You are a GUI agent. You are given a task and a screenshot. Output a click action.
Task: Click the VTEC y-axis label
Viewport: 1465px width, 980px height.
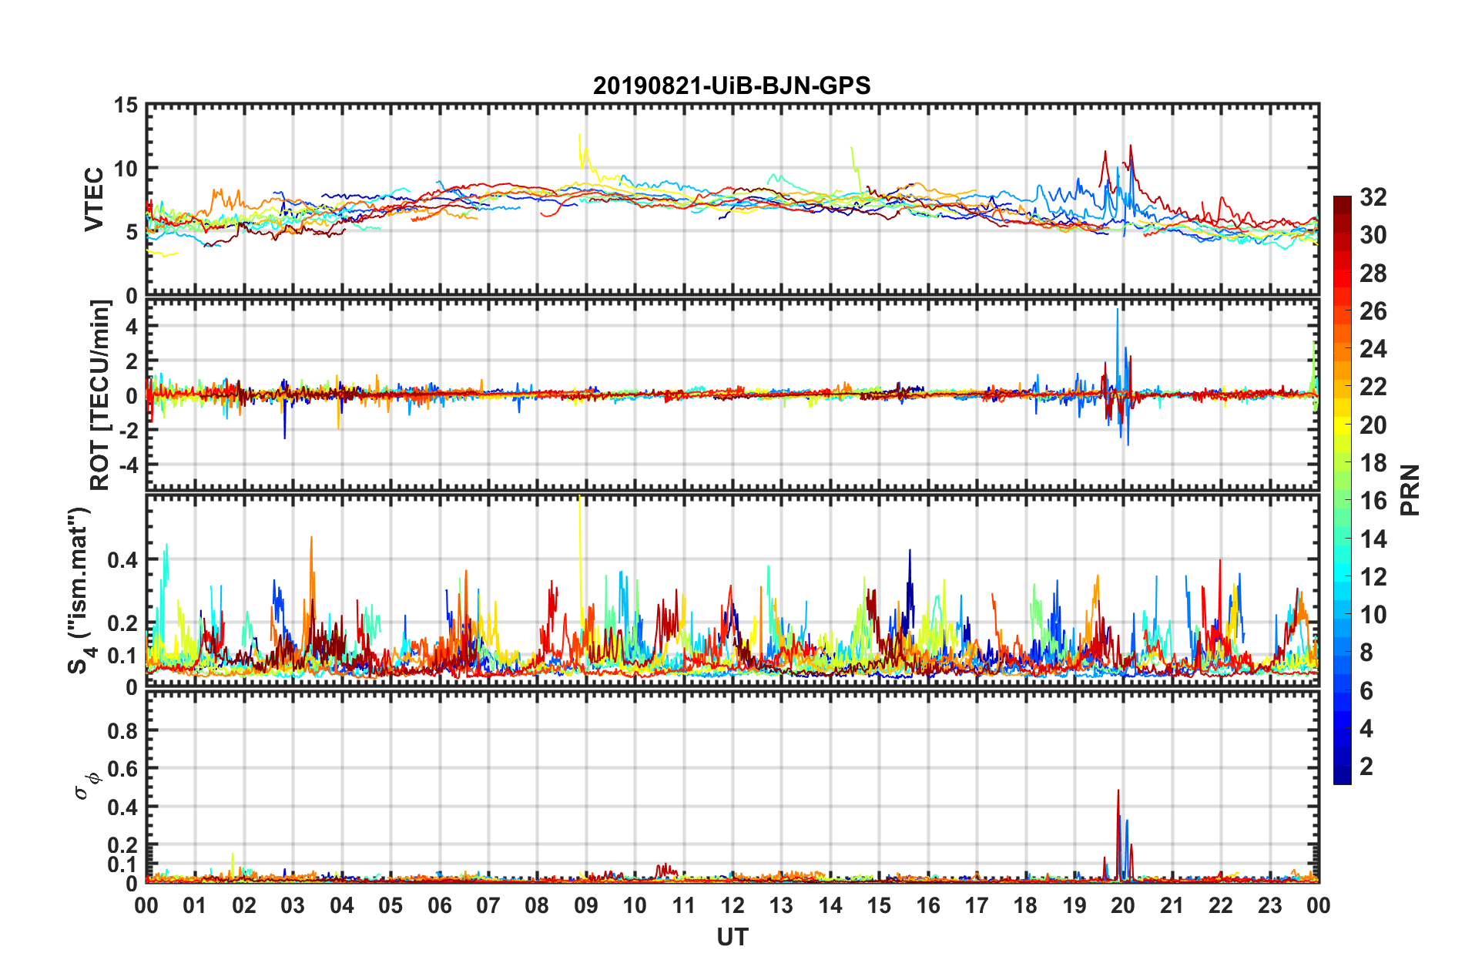[94, 199]
